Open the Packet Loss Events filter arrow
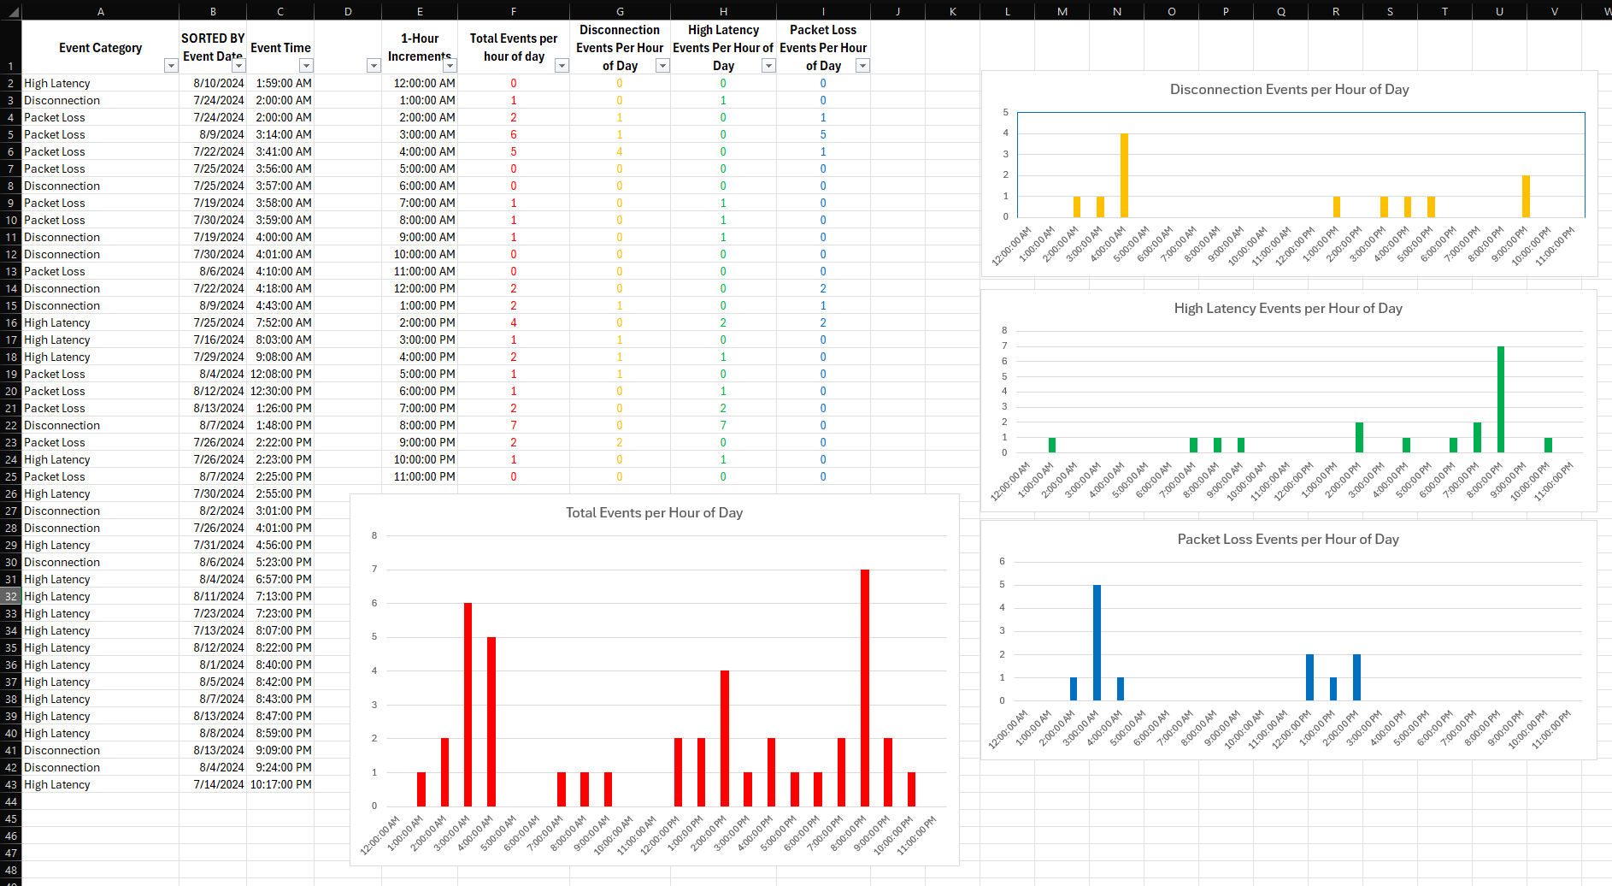This screenshot has height=886, width=1612. (x=862, y=66)
